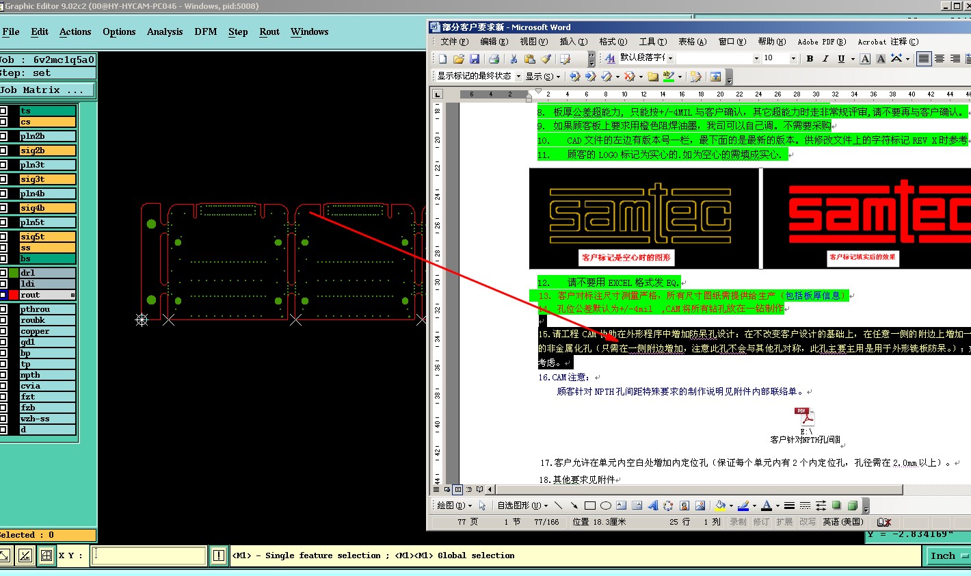Open a file with Word's folder icon
The image size is (971, 576).
coord(459,59)
